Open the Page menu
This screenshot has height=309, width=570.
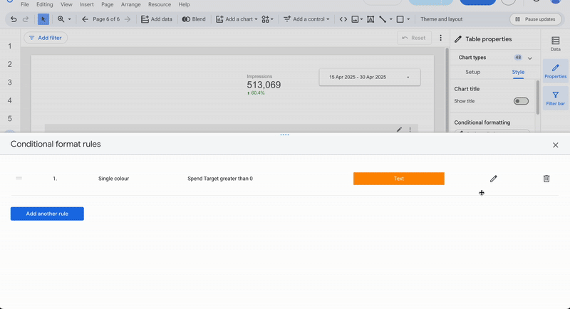108,4
